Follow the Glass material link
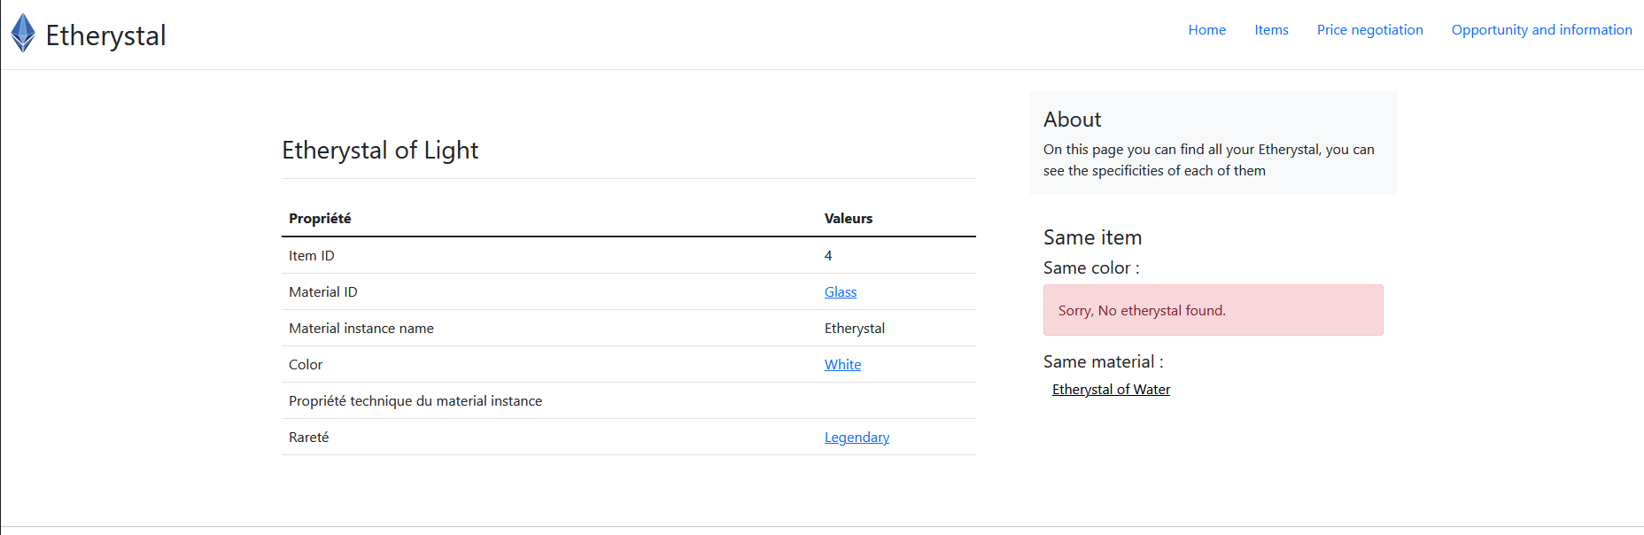Image resolution: width=1644 pixels, height=535 pixels. pos(841,292)
